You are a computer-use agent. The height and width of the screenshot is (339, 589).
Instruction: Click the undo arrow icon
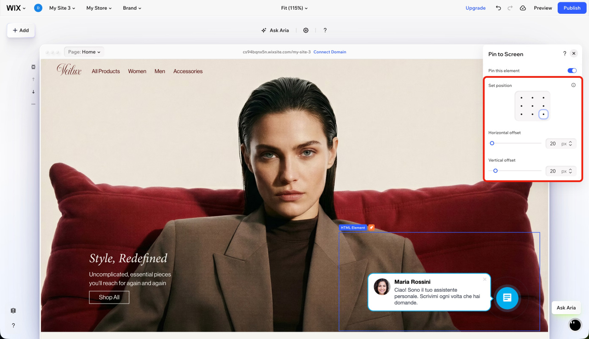(x=498, y=8)
